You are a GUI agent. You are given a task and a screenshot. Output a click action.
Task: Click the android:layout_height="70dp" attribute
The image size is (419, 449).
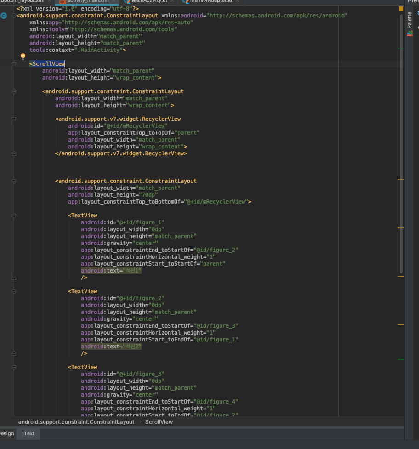(113, 195)
